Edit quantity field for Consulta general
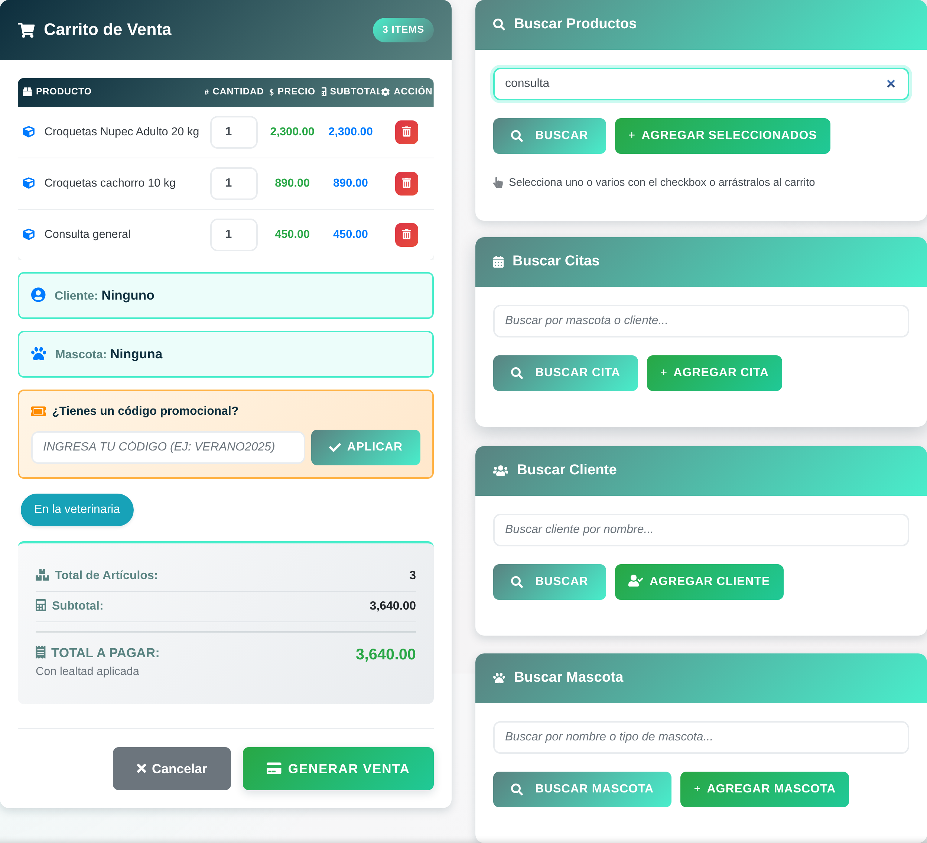Screen dimensions: 927x843 [x=234, y=235]
